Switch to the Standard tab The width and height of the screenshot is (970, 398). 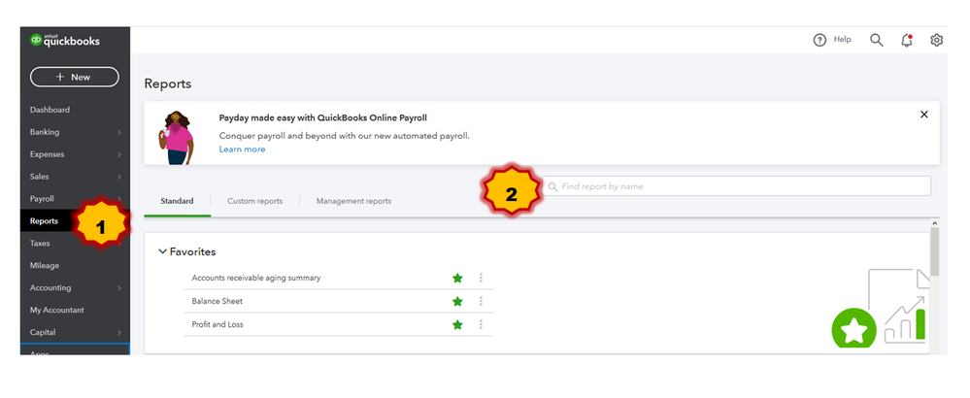click(x=177, y=202)
